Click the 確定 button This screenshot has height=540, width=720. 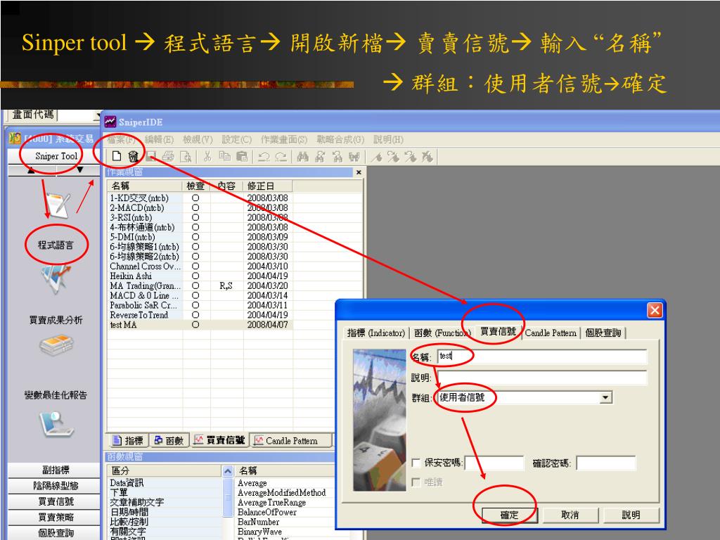[x=509, y=515]
